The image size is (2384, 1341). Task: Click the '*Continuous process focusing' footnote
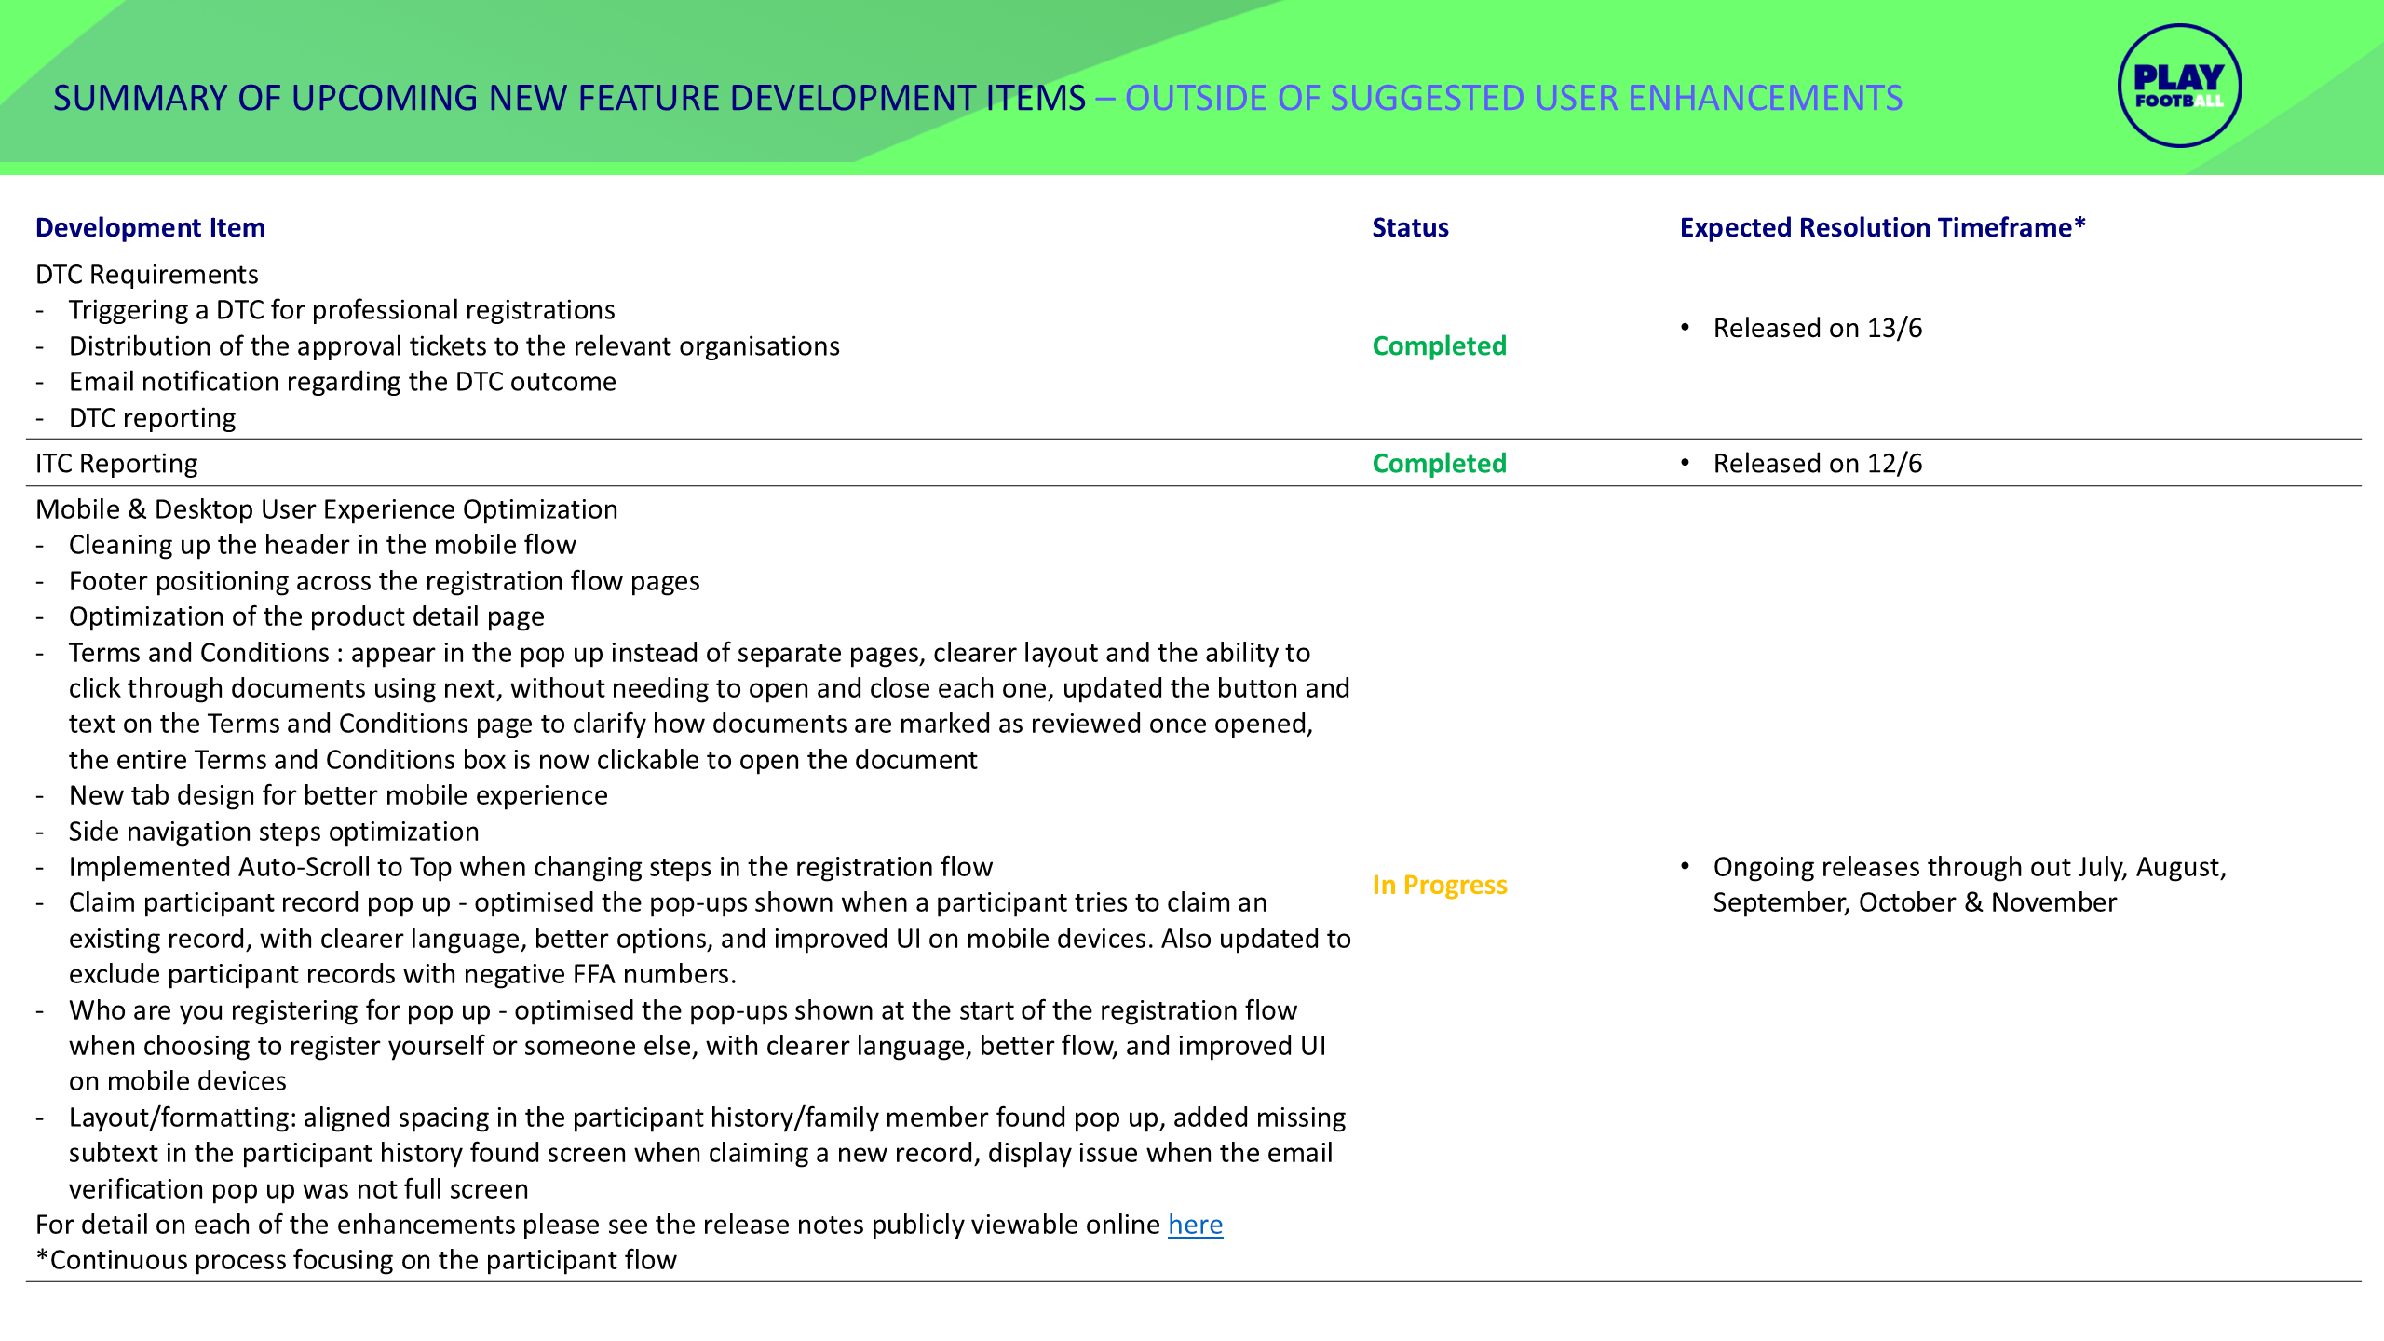[356, 1259]
